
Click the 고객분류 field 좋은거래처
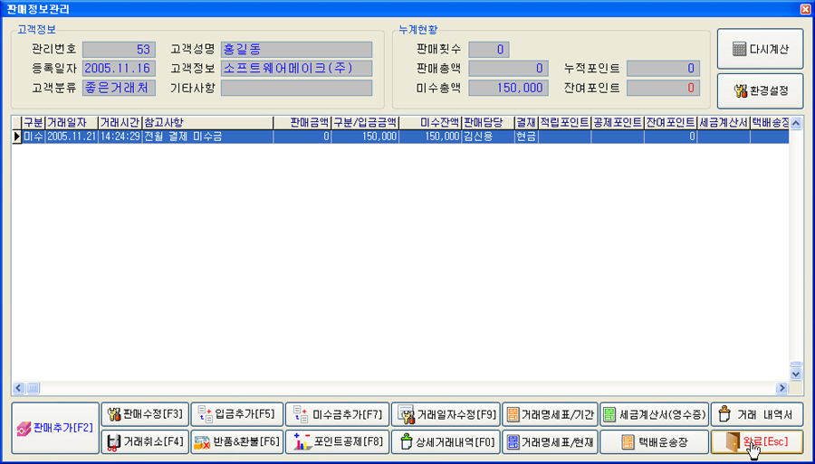click(x=119, y=88)
